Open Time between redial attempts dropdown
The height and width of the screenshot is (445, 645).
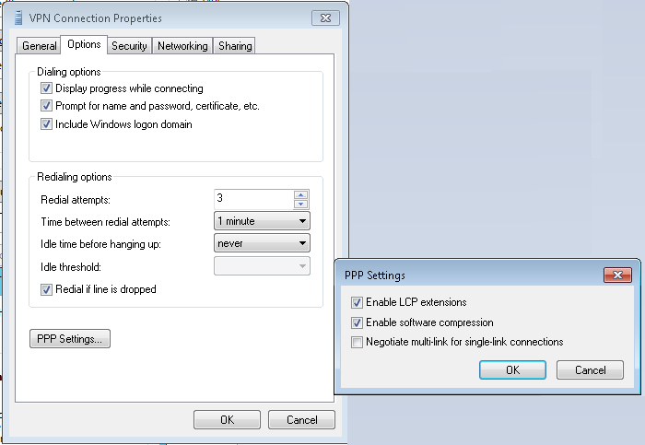[x=262, y=221]
